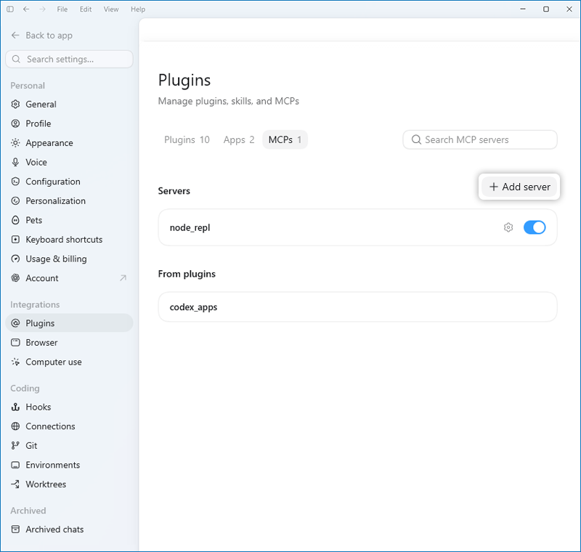Open Archived chats text label
The width and height of the screenshot is (581, 552).
[54, 529]
